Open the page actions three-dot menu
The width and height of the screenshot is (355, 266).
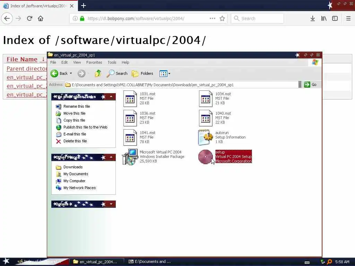click(213, 18)
